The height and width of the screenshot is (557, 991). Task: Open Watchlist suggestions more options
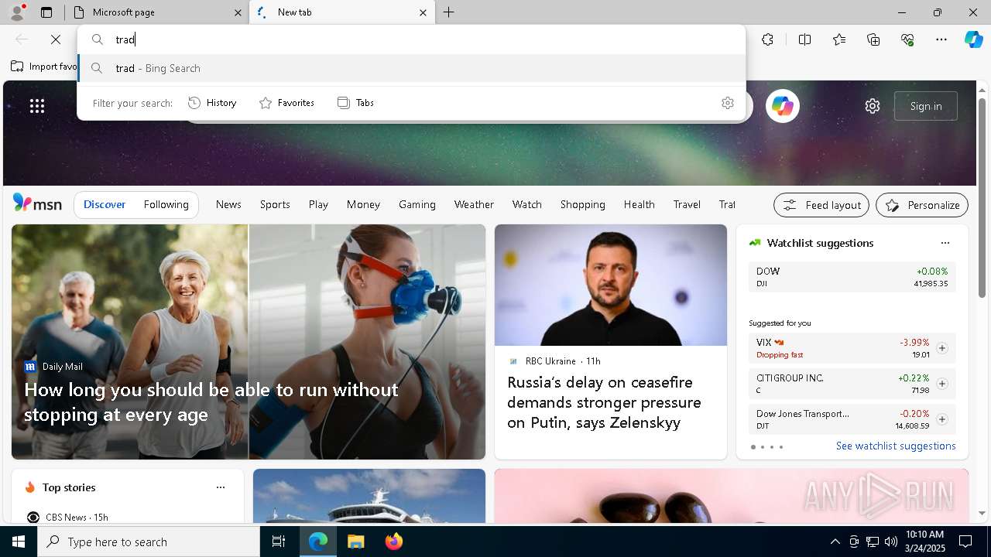[x=945, y=243]
